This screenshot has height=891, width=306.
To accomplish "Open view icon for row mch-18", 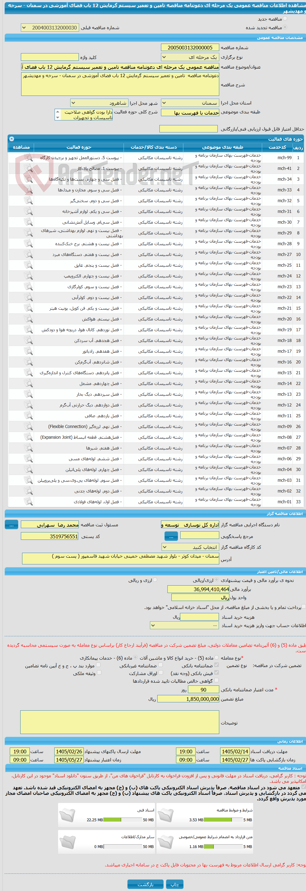I will 28,340.
